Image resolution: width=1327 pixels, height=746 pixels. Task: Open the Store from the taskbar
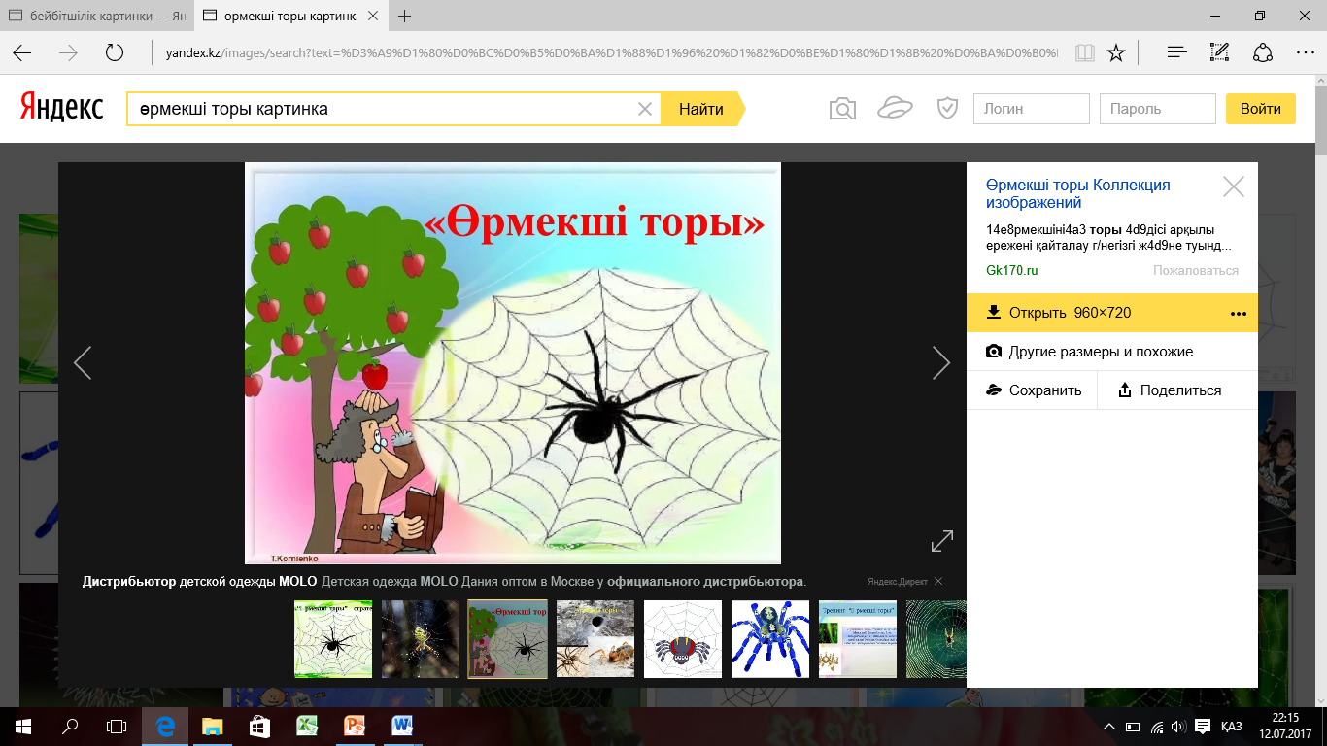pyautogui.click(x=258, y=726)
